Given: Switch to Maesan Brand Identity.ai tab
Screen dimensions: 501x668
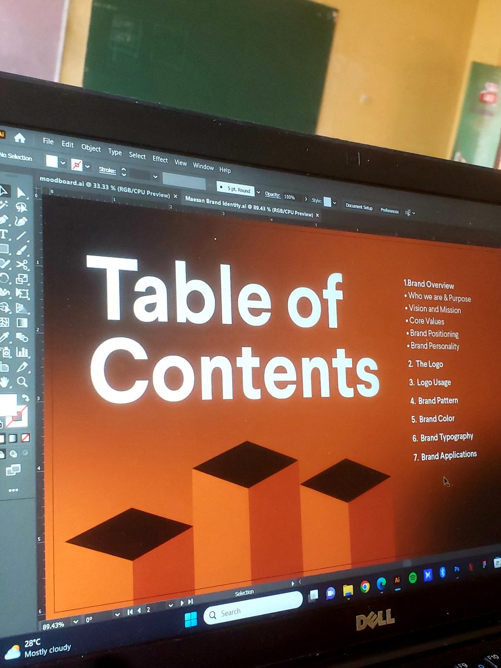Looking at the screenshot, I should point(248,207).
